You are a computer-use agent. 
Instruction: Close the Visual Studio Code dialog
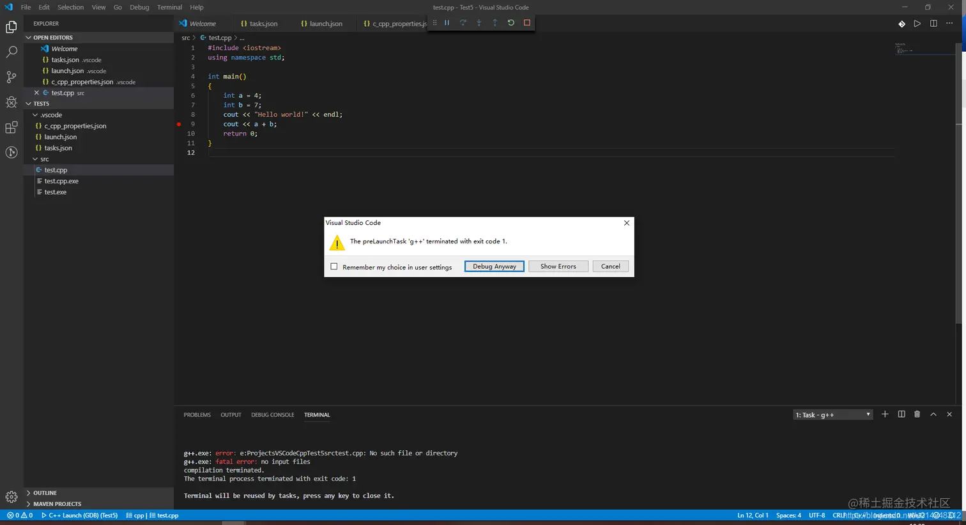pos(627,223)
